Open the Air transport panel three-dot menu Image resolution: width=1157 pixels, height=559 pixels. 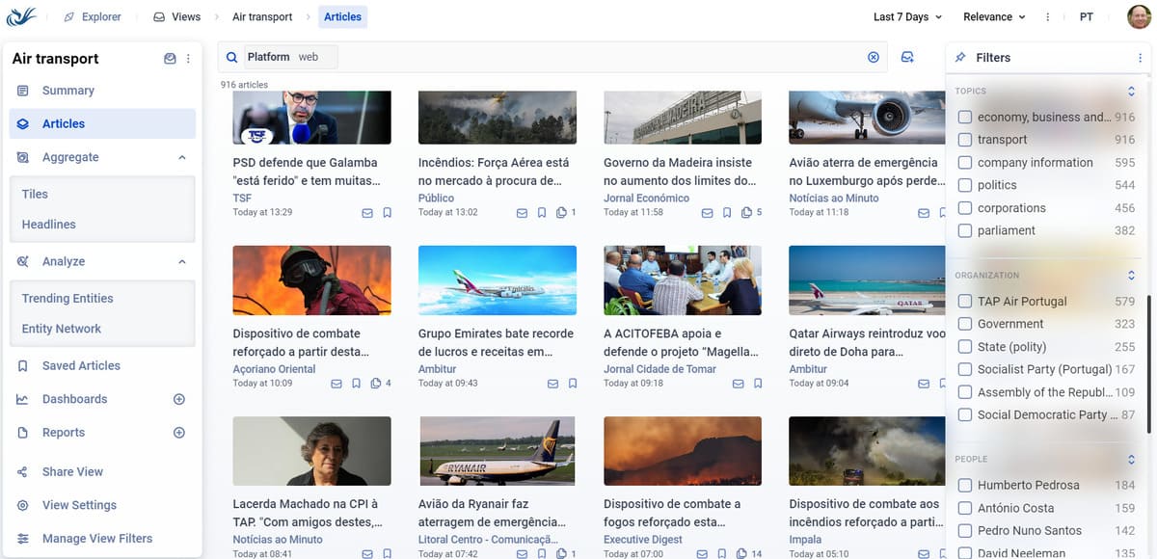(x=188, y=59)
